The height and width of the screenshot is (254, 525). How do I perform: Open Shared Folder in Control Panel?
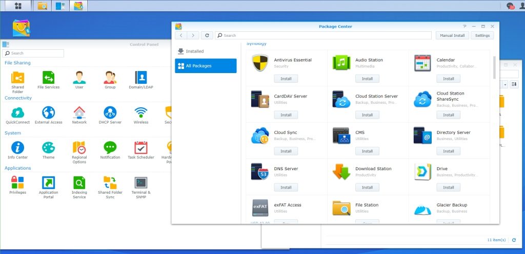click(17, 78)
